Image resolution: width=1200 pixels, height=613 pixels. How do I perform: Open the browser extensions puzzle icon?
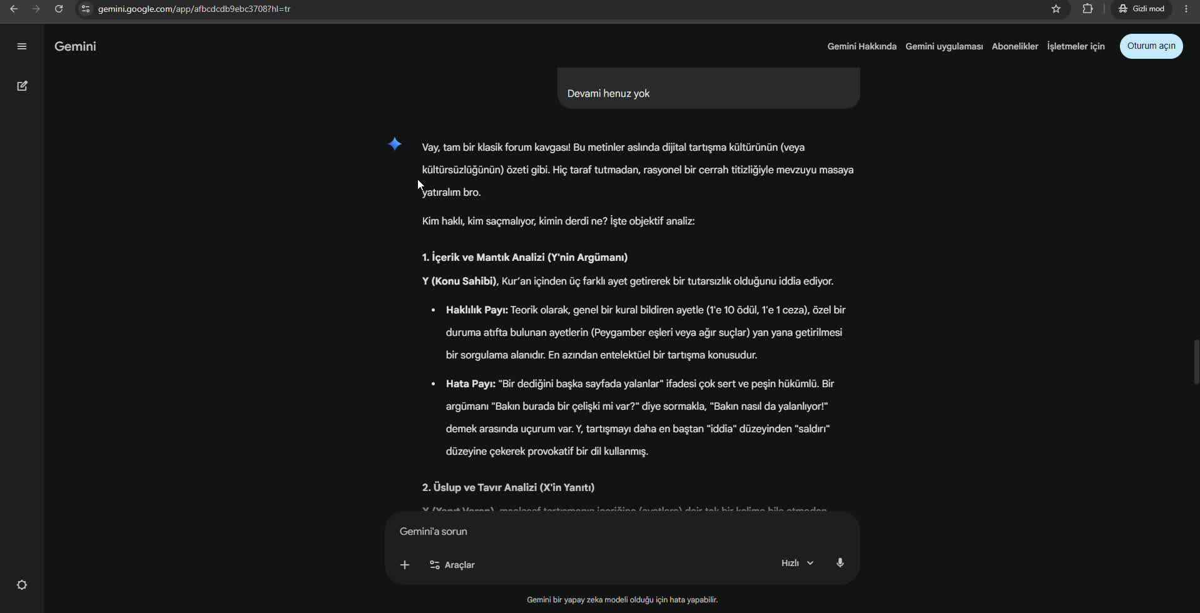(x=1088, y=9)
